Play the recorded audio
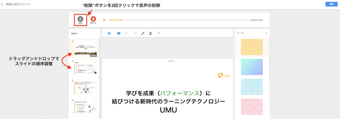Image resolution: width=340 pixels, height=119 pixels. [x=105, y=20]
